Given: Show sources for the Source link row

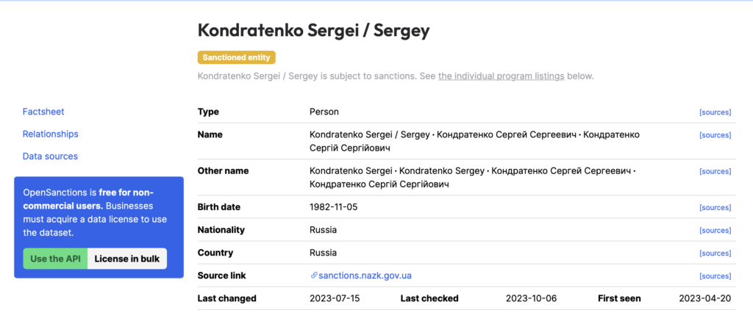Looking at the screenshot, I should [715, 276].
